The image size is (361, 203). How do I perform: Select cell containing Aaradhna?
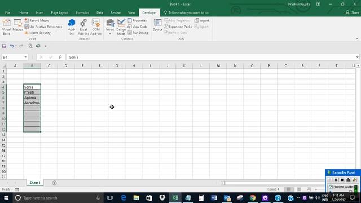(x=32, y=103)
